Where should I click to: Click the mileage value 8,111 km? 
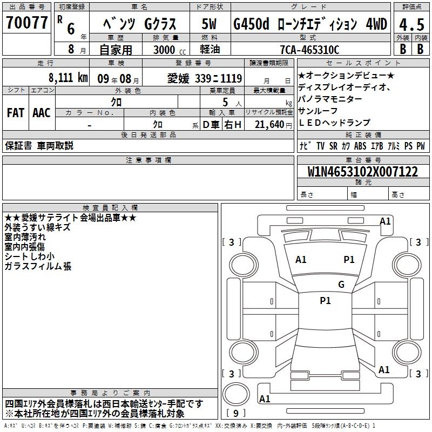point(68,78)
